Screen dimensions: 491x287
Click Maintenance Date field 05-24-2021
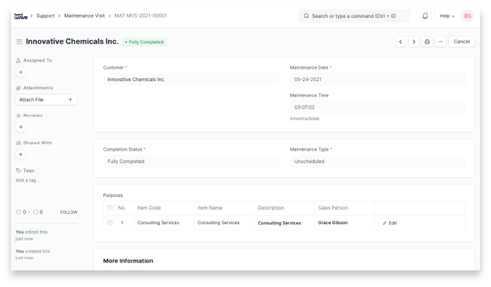[x=377, y=80]
